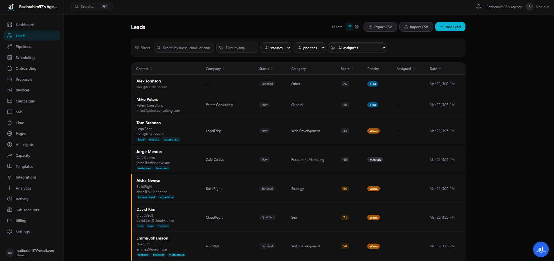
Task: Expand the All statuses dropdown
Action: (x=277, y=48)
